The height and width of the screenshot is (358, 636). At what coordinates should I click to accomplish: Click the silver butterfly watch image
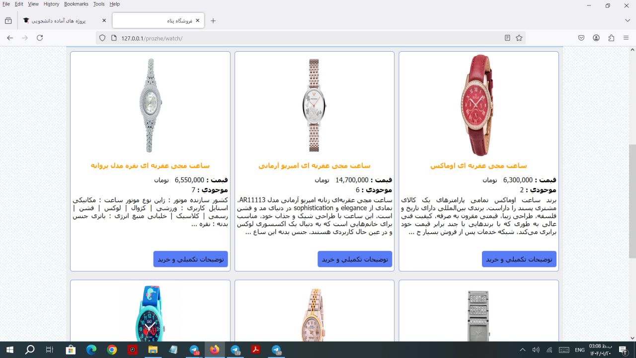click(x=150, y=105)
